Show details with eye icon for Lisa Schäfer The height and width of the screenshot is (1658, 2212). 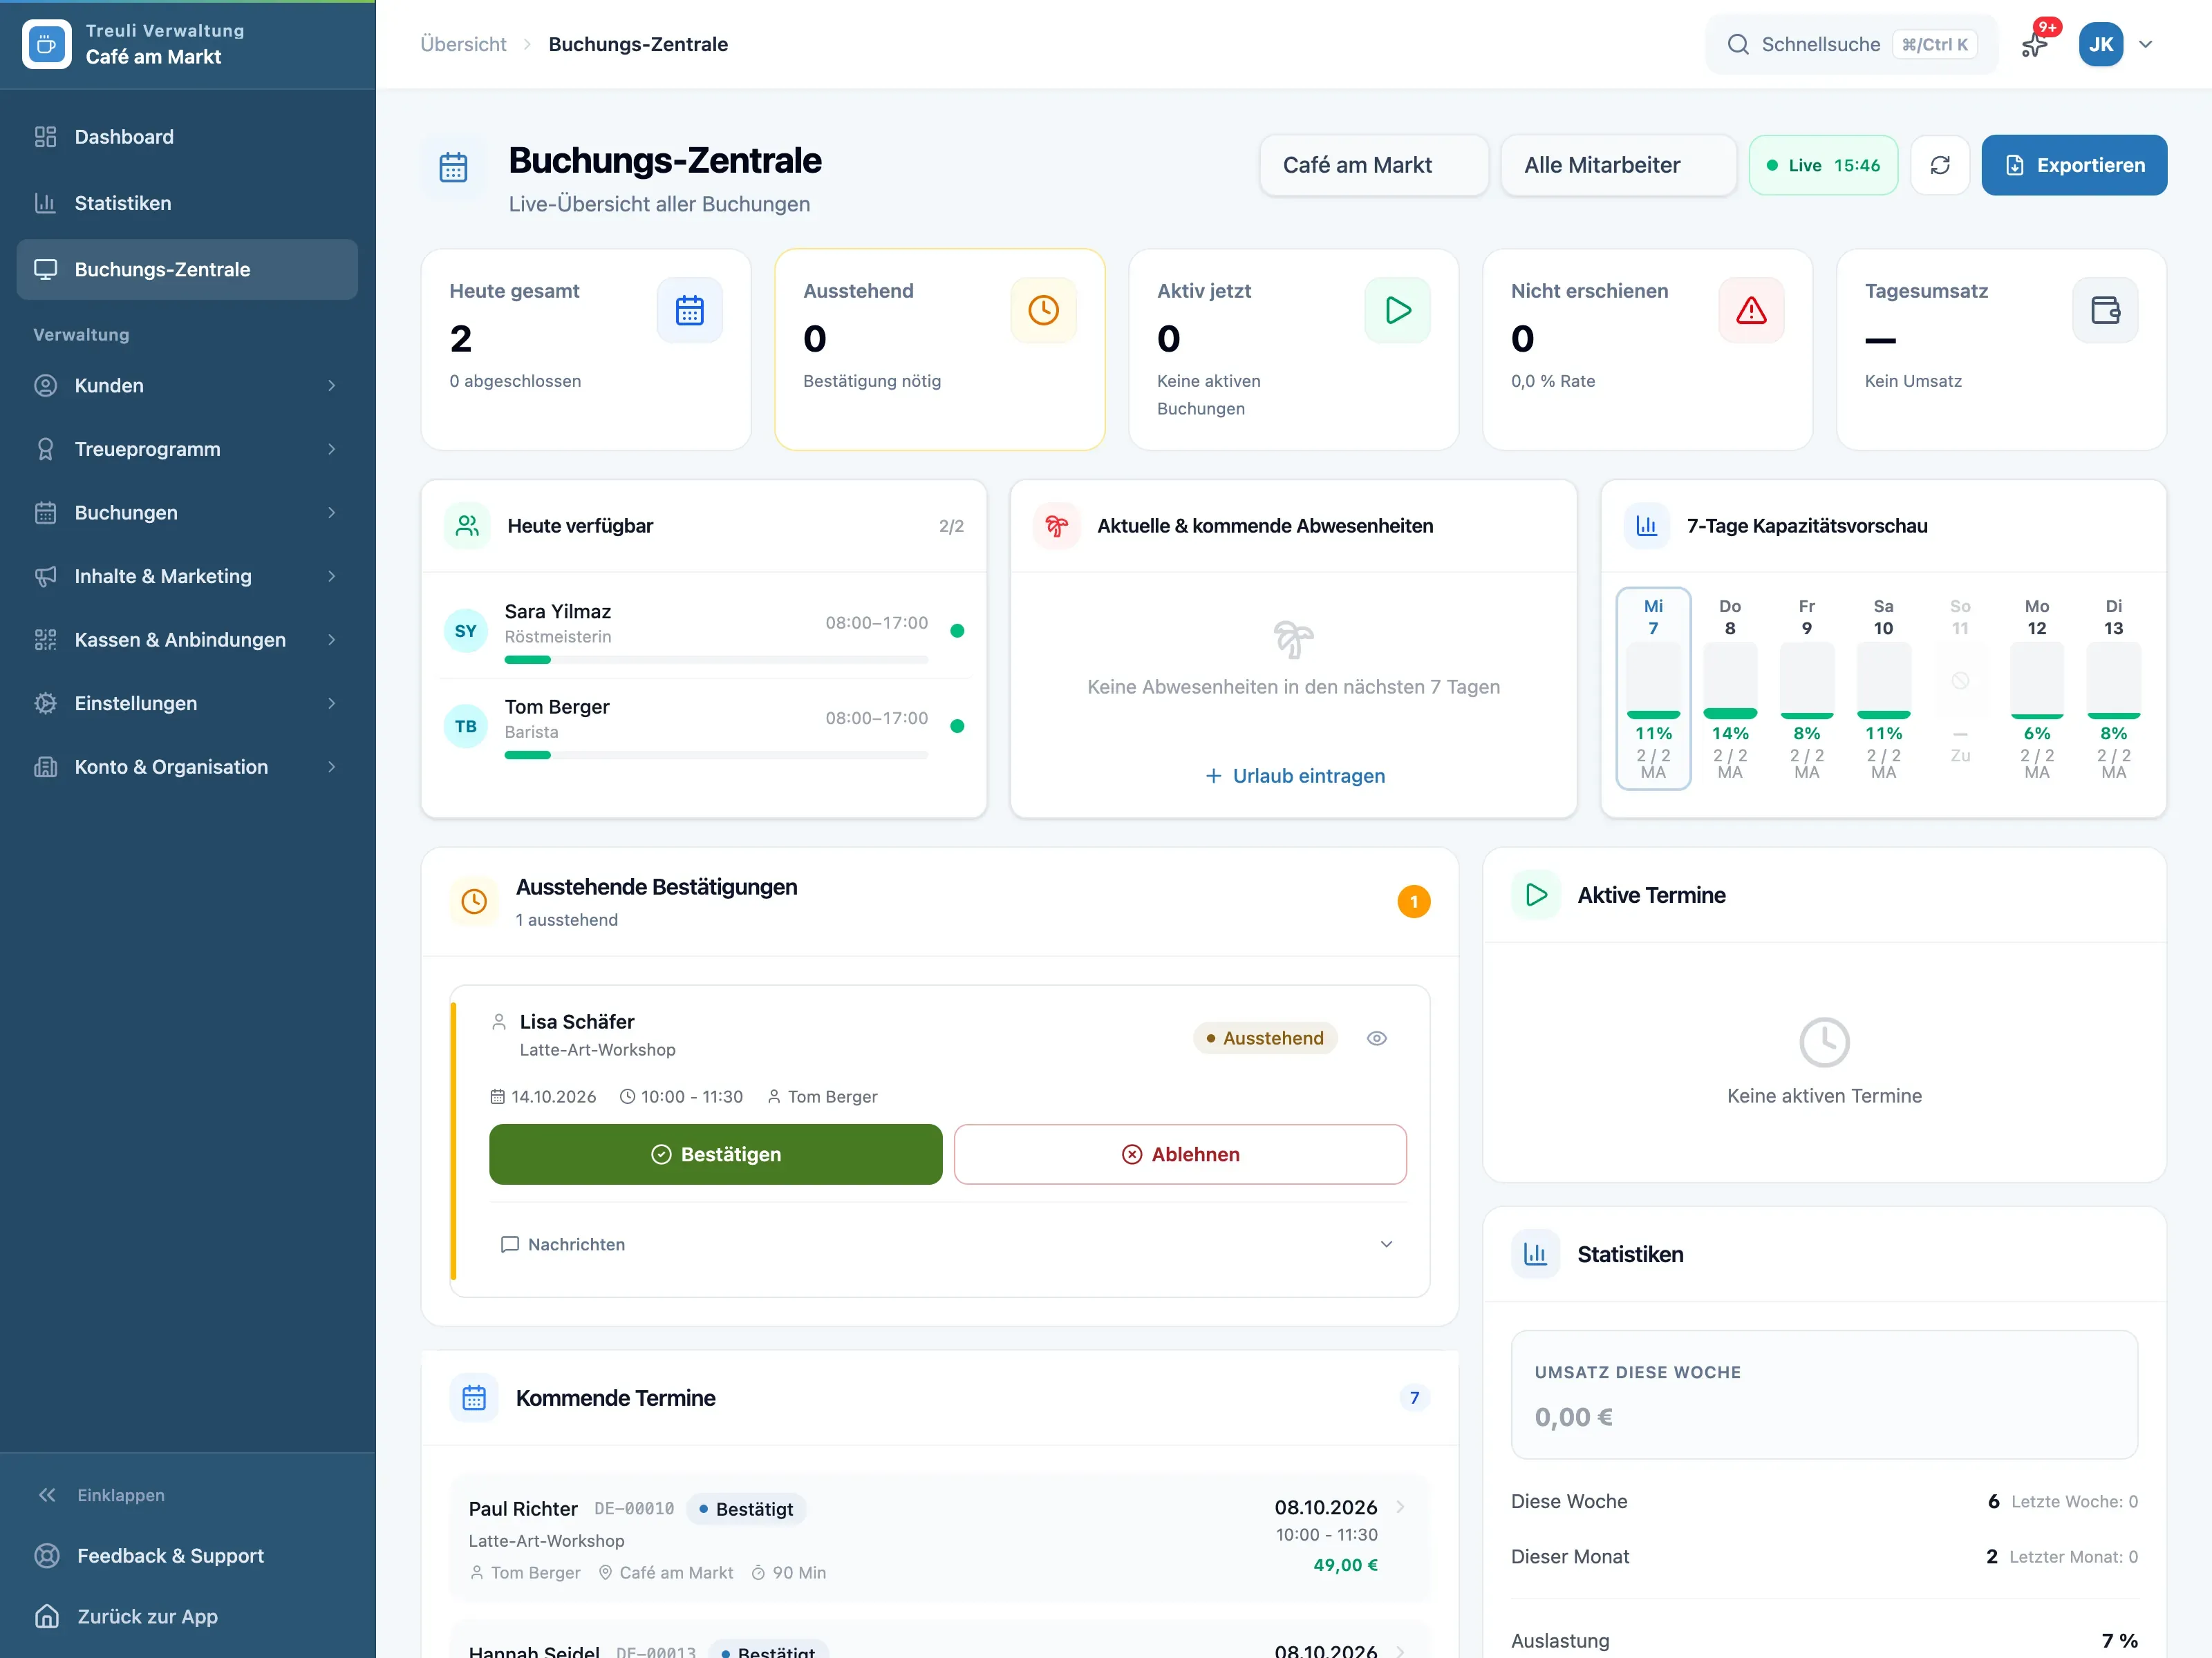pyautogui.click(x=1376, y=1038)
